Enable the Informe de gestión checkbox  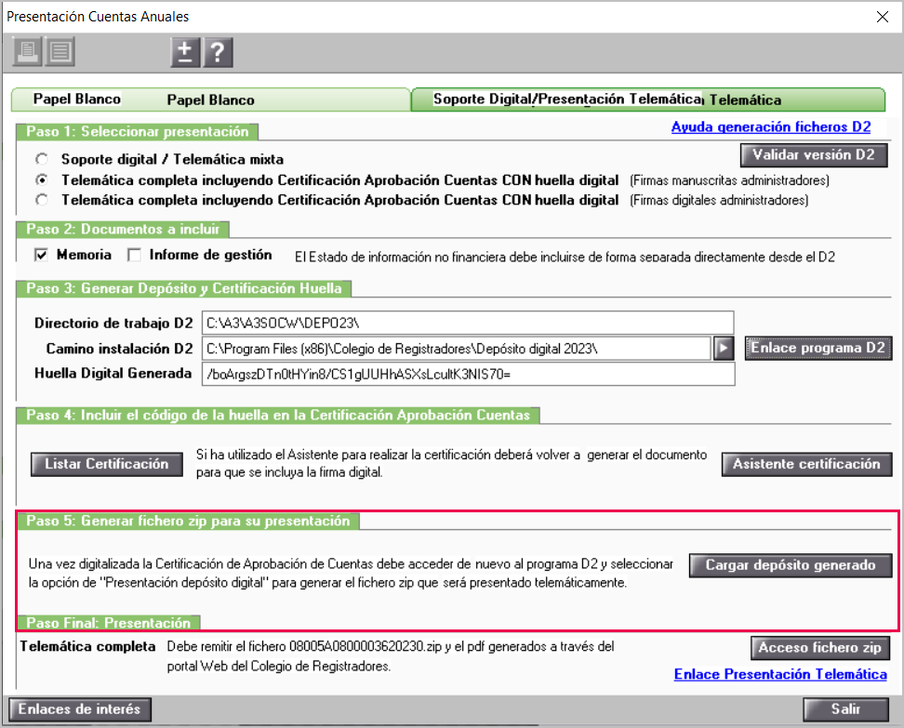click(x=134, y=255)
